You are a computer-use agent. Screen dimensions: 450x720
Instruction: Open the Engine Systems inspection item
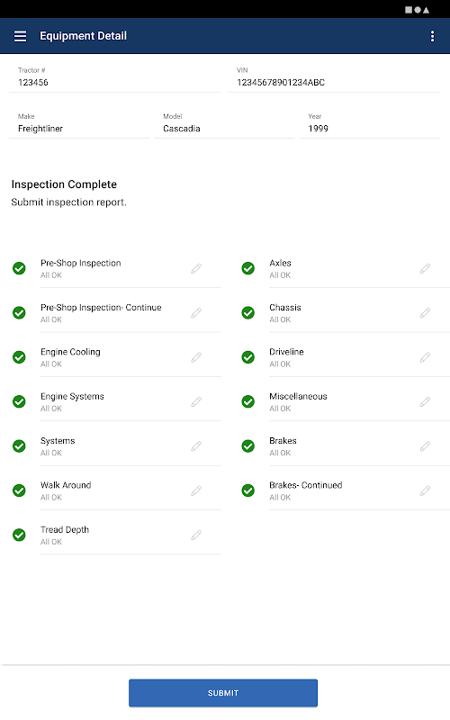[115, 401]
